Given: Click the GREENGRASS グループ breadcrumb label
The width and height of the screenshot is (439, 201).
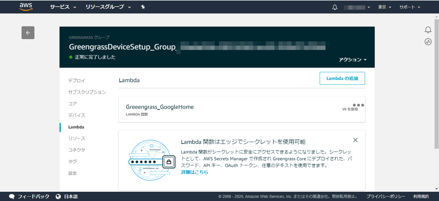Looking at the screenshot, I should (89, 37).
